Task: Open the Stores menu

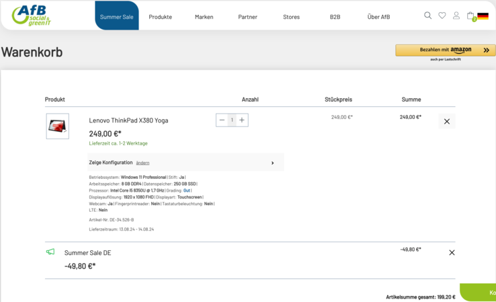Action: pyautogui.click(x=291, y=17)
